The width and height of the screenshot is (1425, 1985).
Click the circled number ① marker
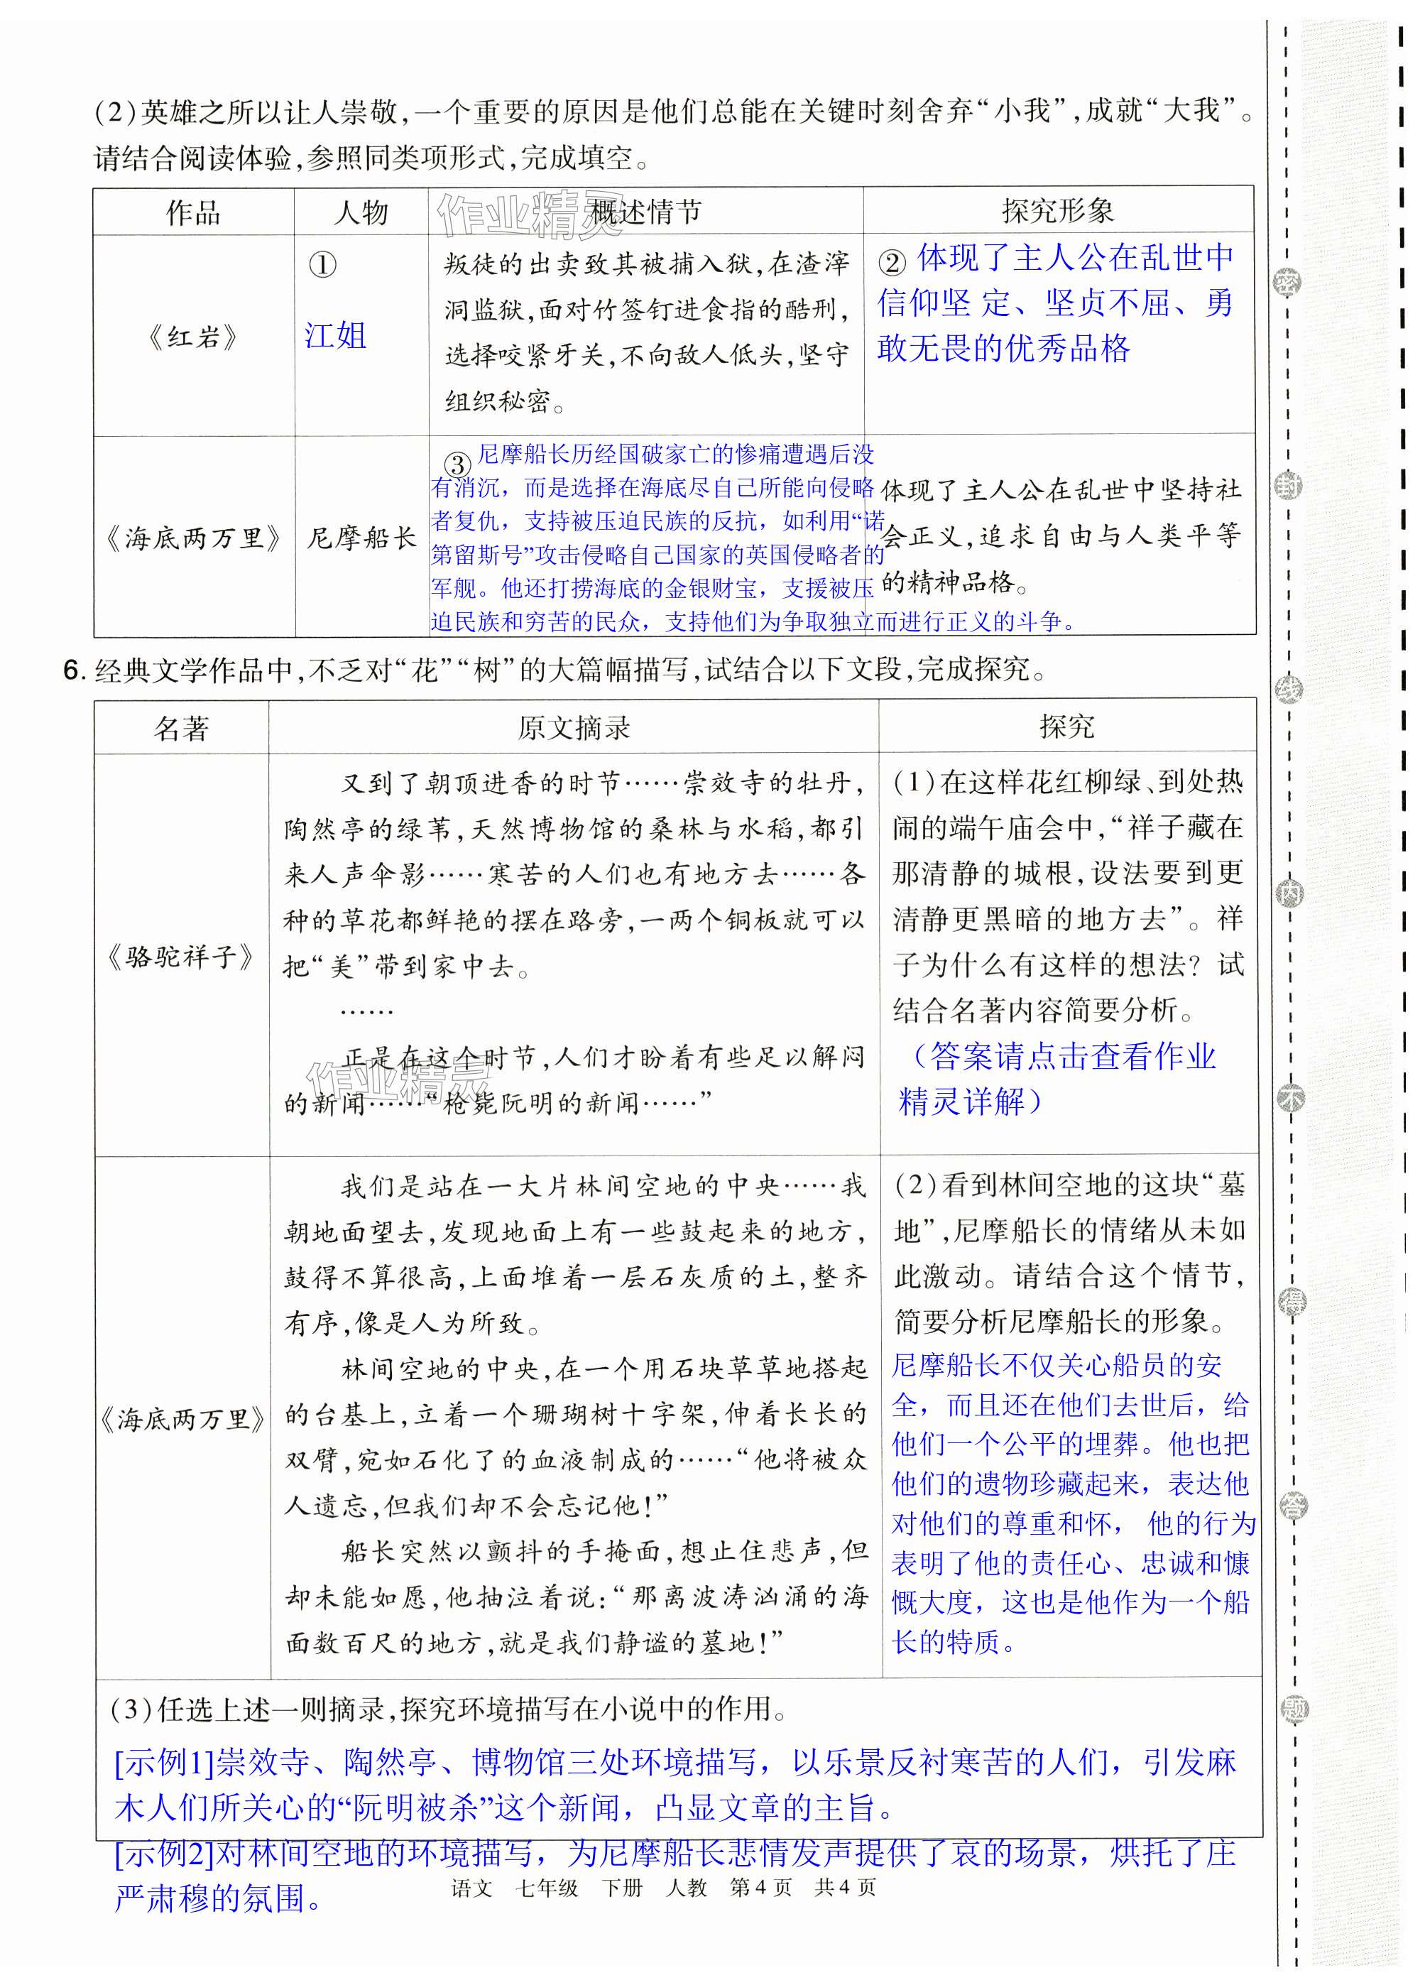(323, 264)
